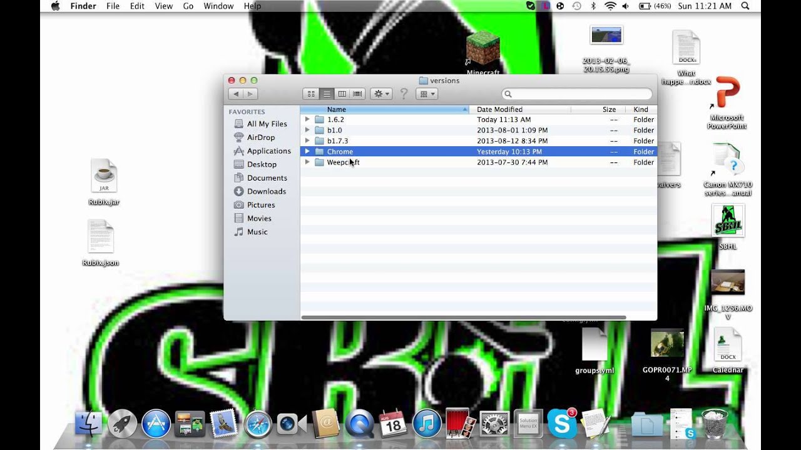Image resolution: width=801 pixels, height=450 pixels.
Task: Open Applications in sidebar
Action: pyautogui.click(x=262, y=151)
